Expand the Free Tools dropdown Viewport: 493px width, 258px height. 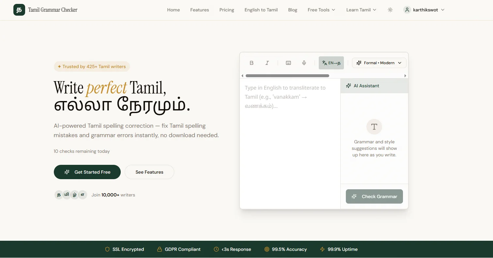pyautogui.click(x=321, y=10)
